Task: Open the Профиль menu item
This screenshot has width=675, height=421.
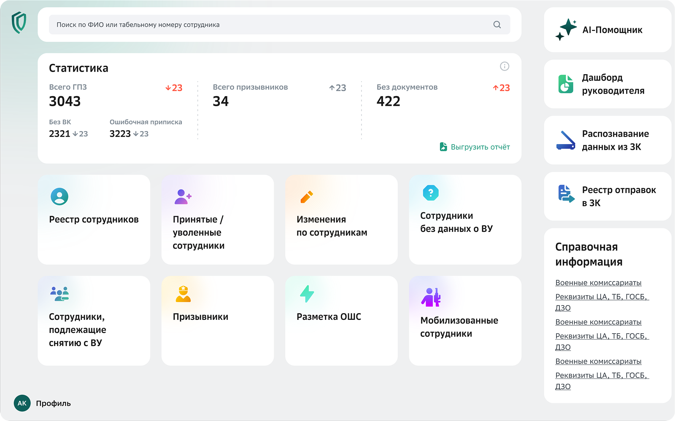Action: coord(53,403)
